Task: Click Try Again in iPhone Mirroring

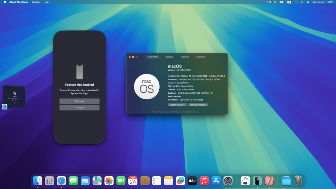Action: (80, 108)
